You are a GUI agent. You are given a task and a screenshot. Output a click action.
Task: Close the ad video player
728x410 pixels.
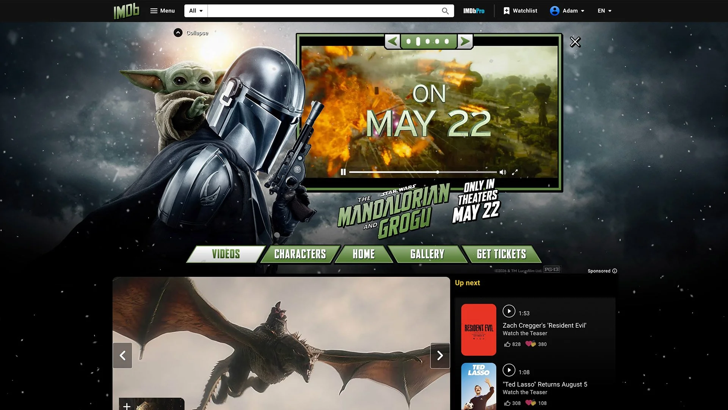click(x=575, y=42)
